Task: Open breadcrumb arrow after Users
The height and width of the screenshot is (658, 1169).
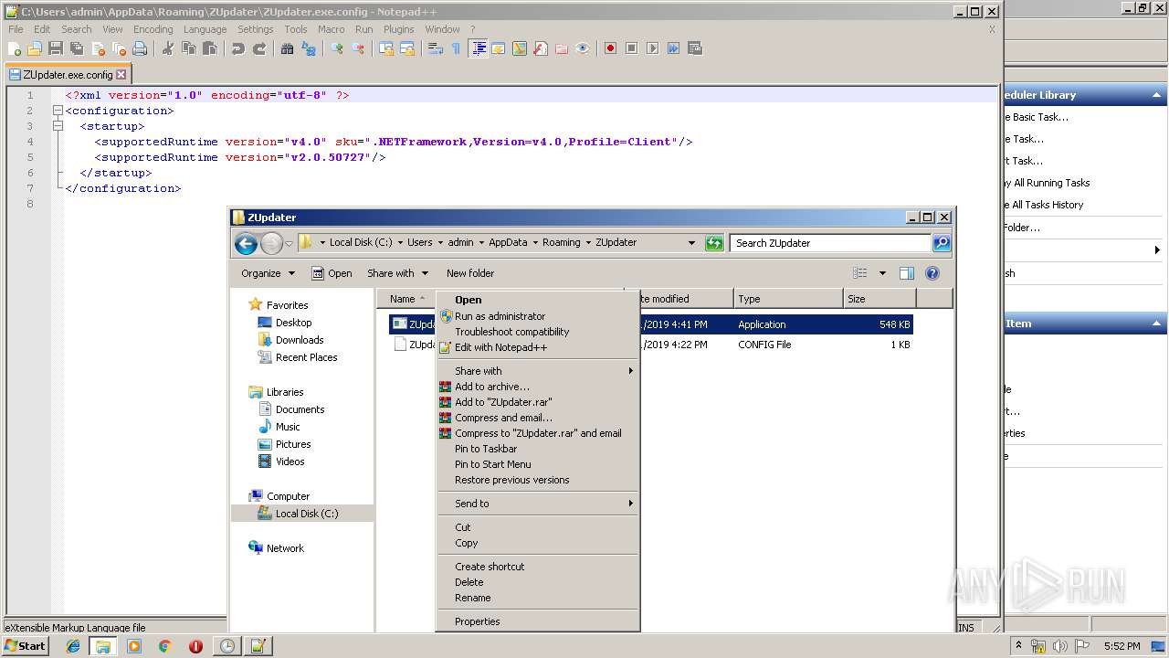Action: pyautogui.click(x=439, y=243)
